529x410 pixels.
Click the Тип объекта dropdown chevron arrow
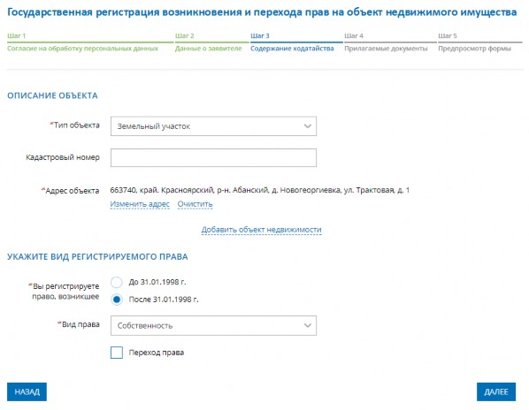pos(307,126)
